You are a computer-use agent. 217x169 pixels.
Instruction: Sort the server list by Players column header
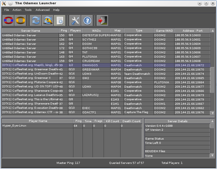click(x=75, y=31)
